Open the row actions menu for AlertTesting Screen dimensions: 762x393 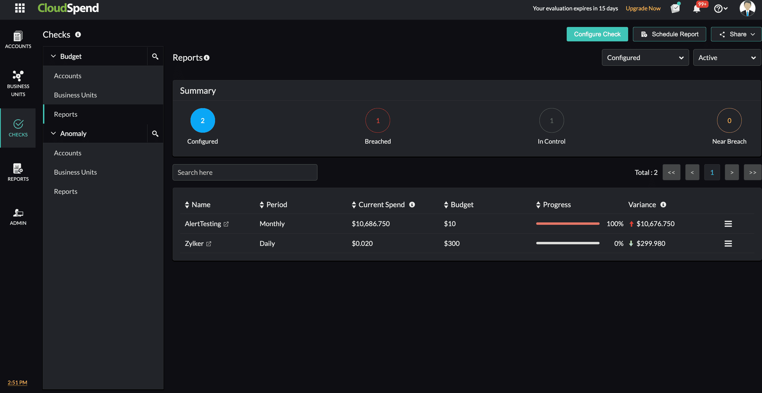click(728, 224)
